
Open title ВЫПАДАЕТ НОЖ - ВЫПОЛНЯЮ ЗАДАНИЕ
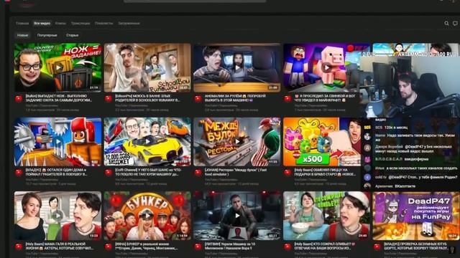pos(59,98)
